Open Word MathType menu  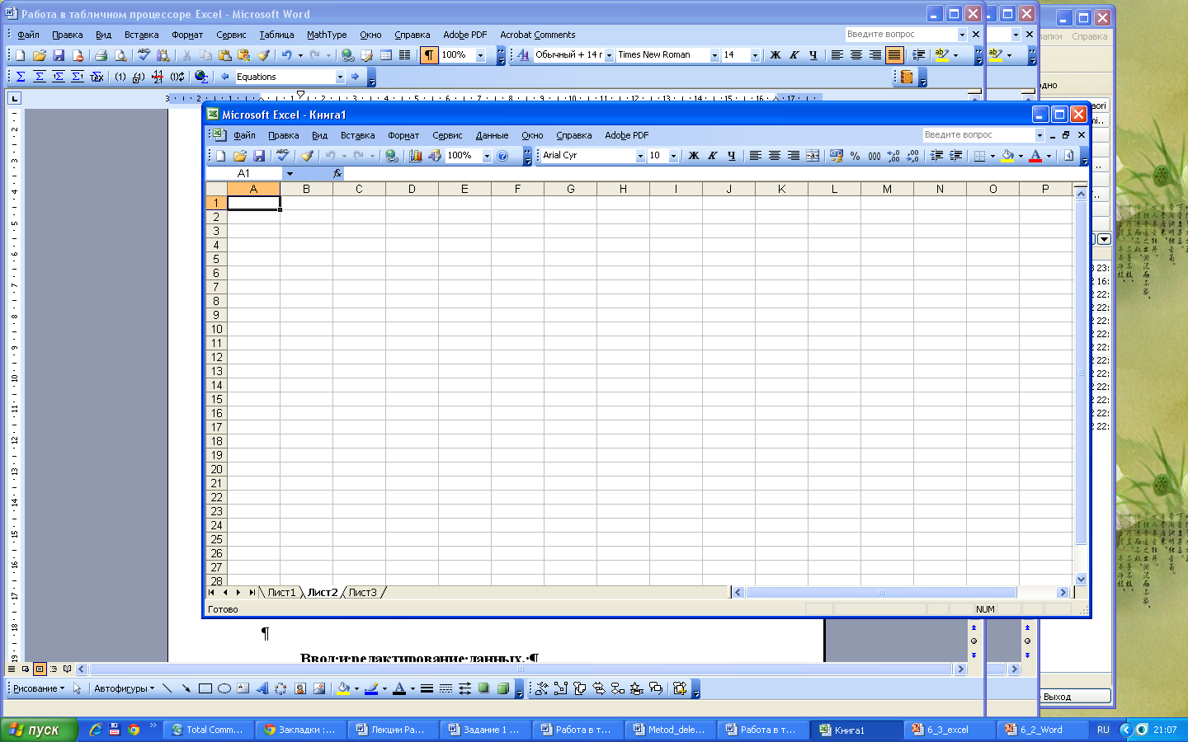coord(327,35)
